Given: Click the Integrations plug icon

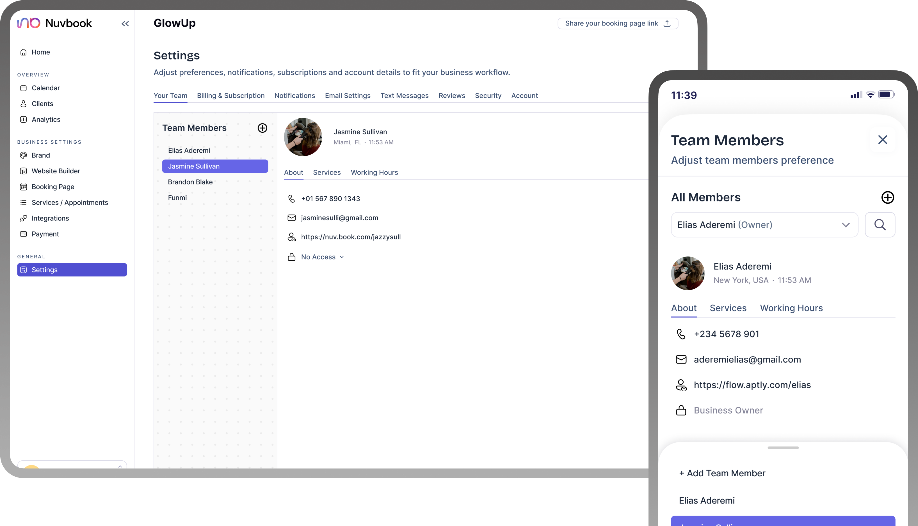Looking at the screenshot, I should pyautogui.click(x=24, y=219).
